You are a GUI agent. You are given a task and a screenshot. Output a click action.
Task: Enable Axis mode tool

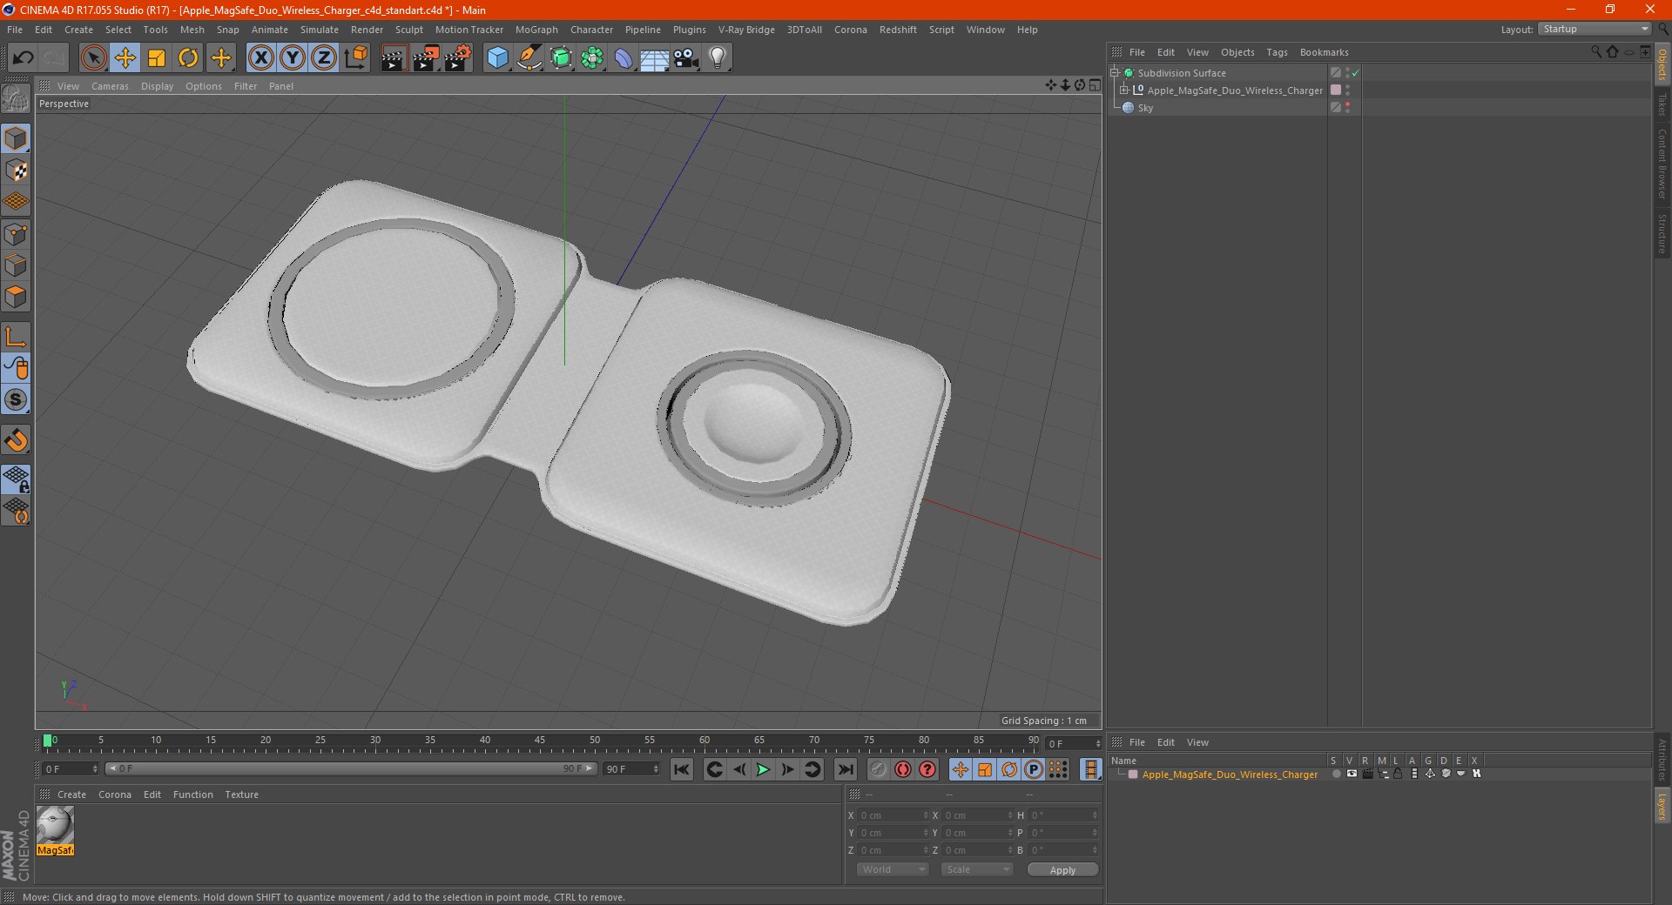coord(16,337)
